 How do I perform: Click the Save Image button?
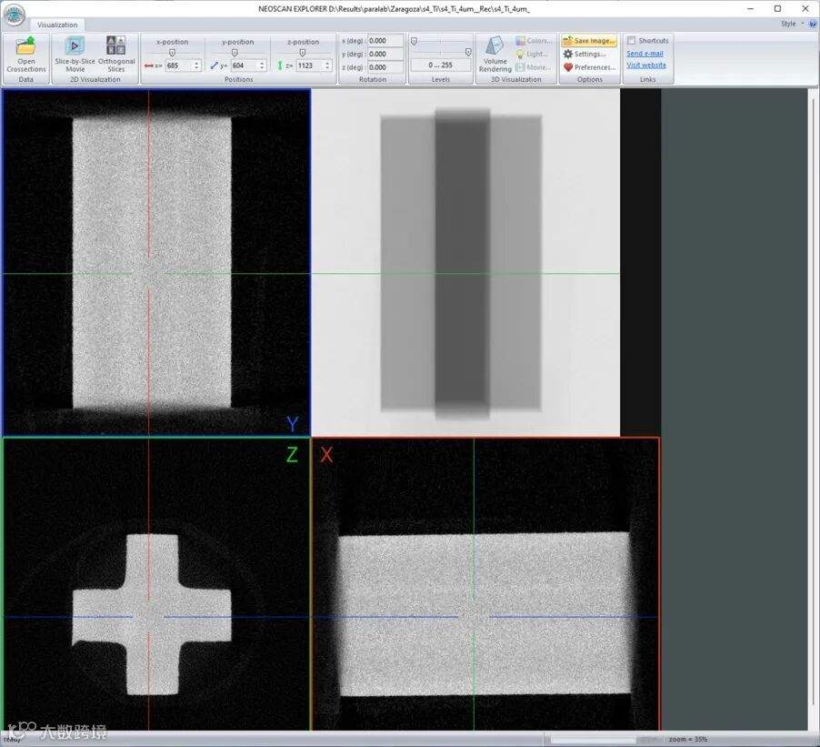[x=589, y=41]
